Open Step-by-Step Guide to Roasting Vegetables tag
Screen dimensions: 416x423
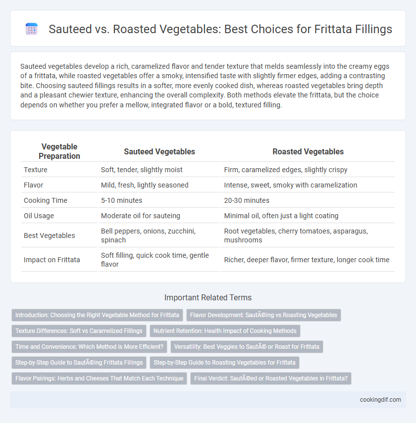tap(224, 363)
